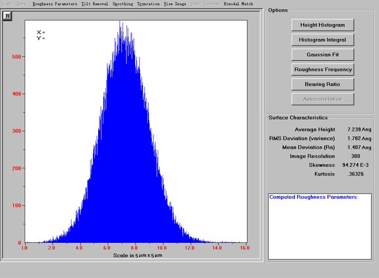Click the Scale in 5 µm x 5 µm caption
Screen dimensions: 379x278
138,256
